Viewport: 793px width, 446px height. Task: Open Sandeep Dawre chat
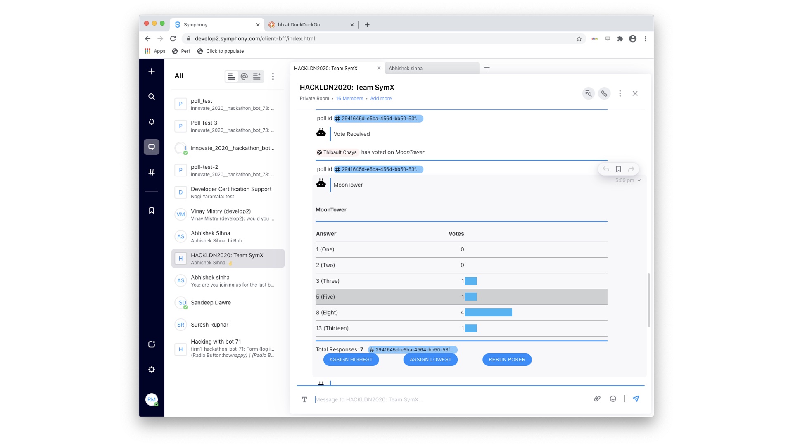pos(228,303)
